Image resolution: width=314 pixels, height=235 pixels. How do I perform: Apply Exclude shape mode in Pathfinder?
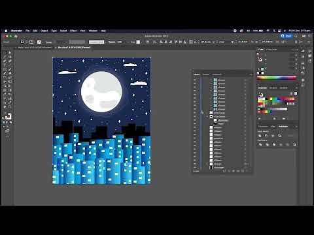pos(280,136)
